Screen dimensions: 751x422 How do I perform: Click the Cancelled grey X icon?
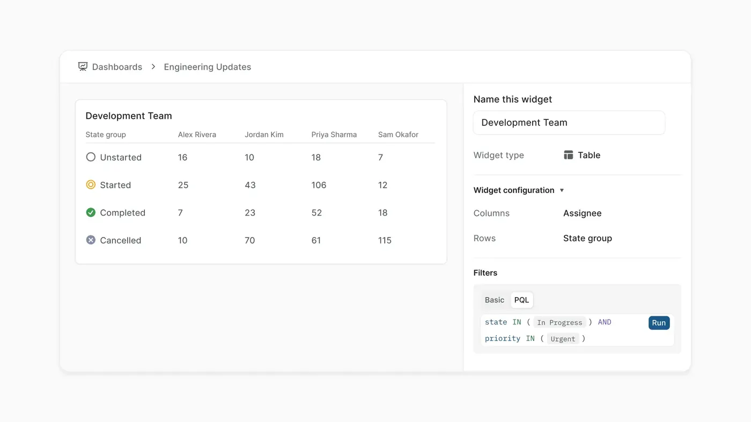[91, 240]
